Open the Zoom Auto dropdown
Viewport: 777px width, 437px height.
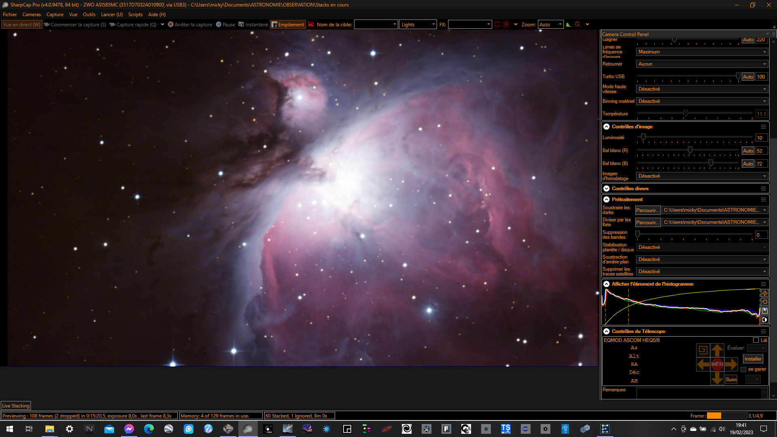click(x=550, y=25)
